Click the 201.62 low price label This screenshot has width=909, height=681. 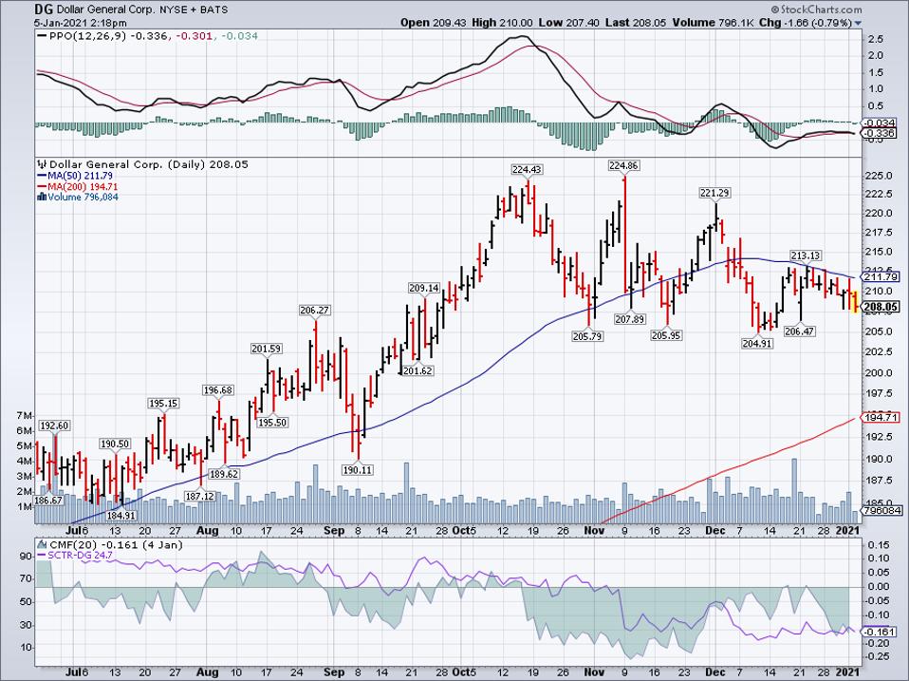pyautogui.click(x=417, y=370)
